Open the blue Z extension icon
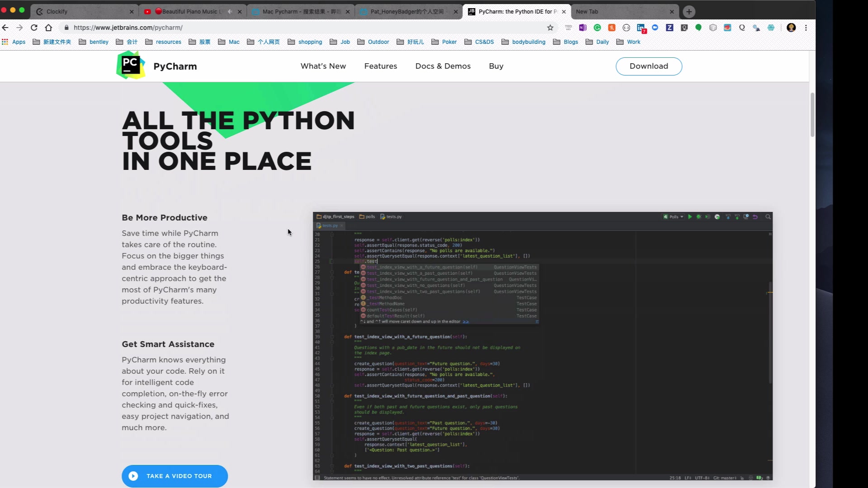 click(670, 28)
